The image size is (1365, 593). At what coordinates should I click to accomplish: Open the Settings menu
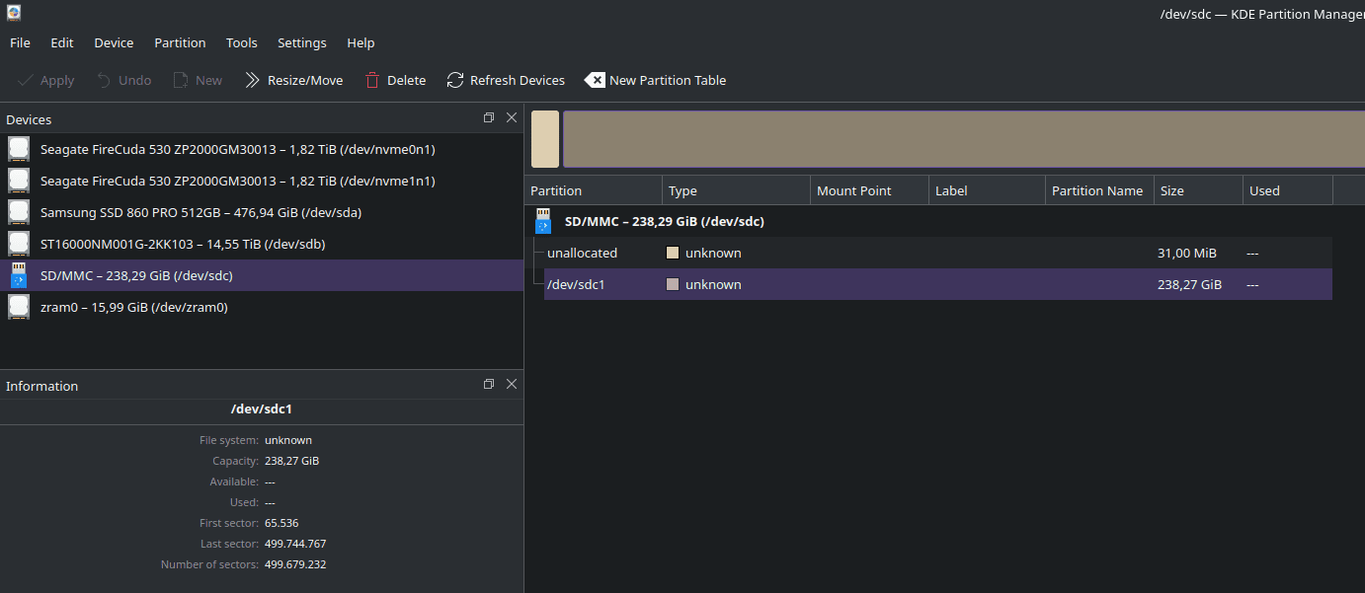[302, 42]
